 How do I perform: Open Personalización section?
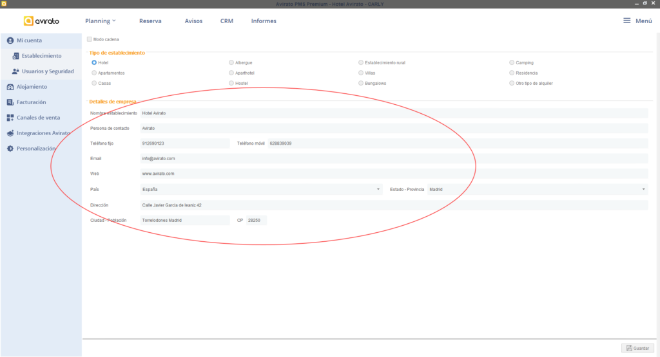click(41, 149)
